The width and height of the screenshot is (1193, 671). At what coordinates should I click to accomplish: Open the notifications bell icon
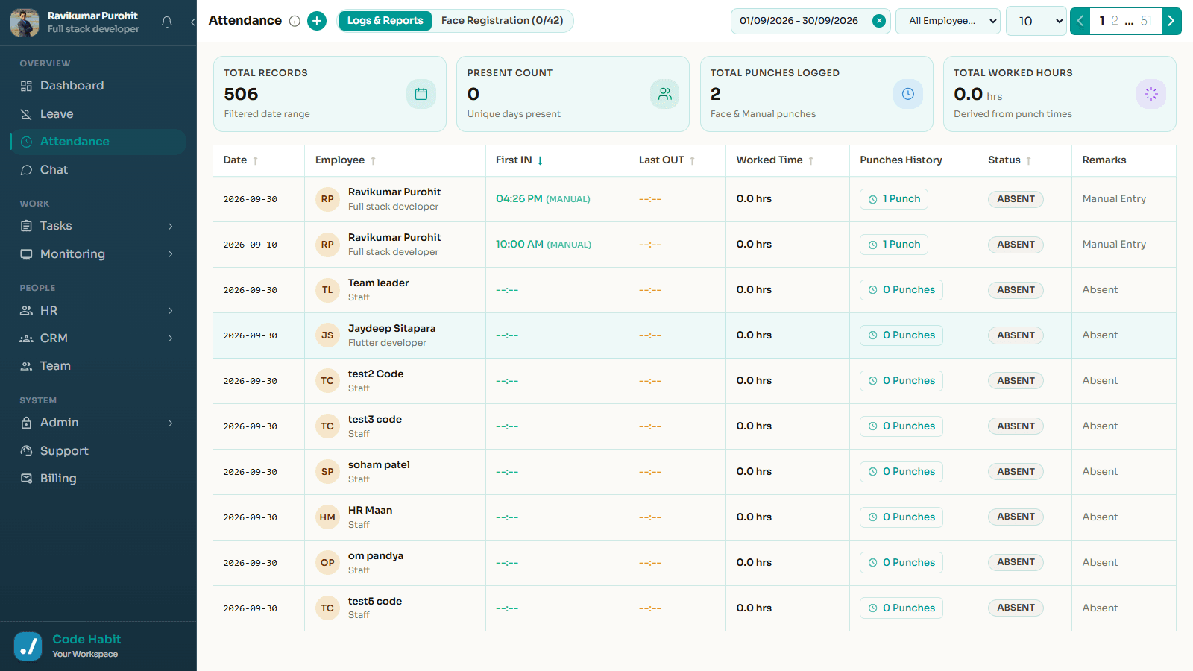tap(167, 22)
